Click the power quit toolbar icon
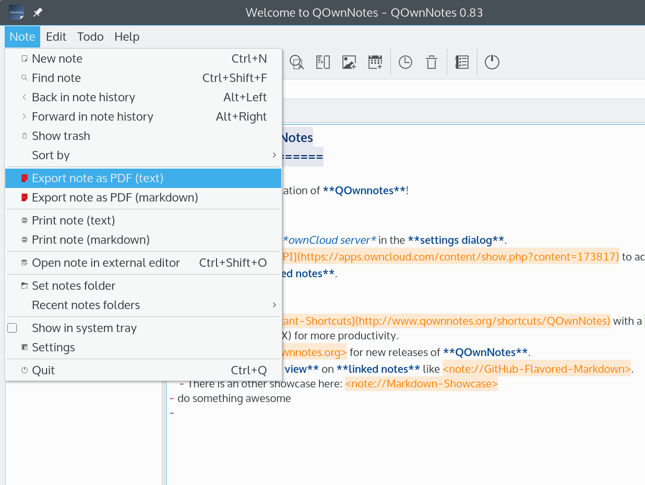 click(x=492, y=63)
